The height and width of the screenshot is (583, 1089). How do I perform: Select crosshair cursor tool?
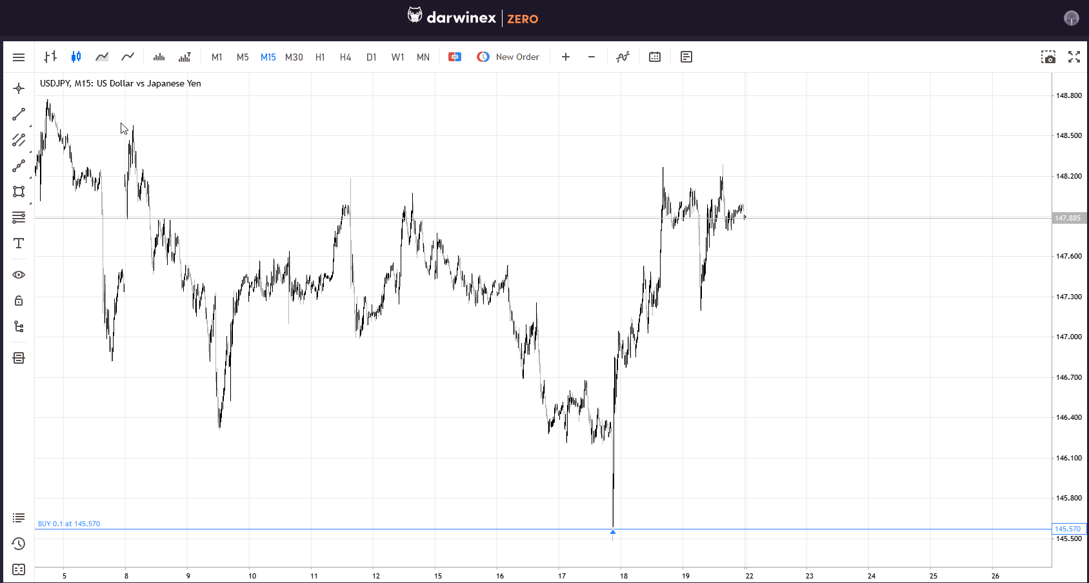pyautogui.click(x=19, y=88)
